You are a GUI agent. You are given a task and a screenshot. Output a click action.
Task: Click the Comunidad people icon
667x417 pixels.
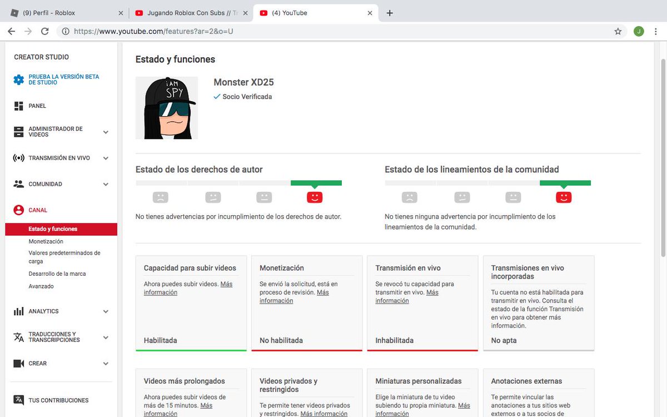coord(19,184)
